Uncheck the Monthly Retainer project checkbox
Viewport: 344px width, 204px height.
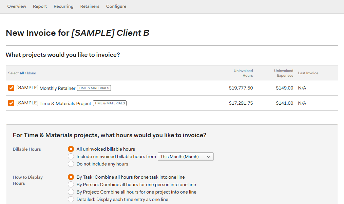pyautogui.click(x=11, y=88)
